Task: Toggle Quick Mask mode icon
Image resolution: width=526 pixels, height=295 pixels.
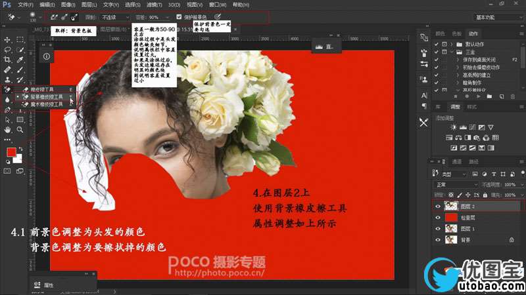Action: click(7, 171)
